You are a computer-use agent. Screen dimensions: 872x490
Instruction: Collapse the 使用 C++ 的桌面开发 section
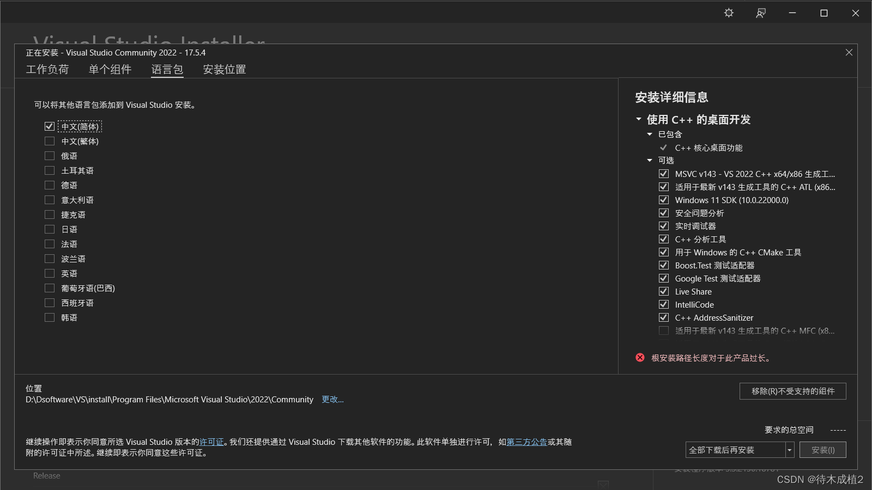click(x=639, y=119)
